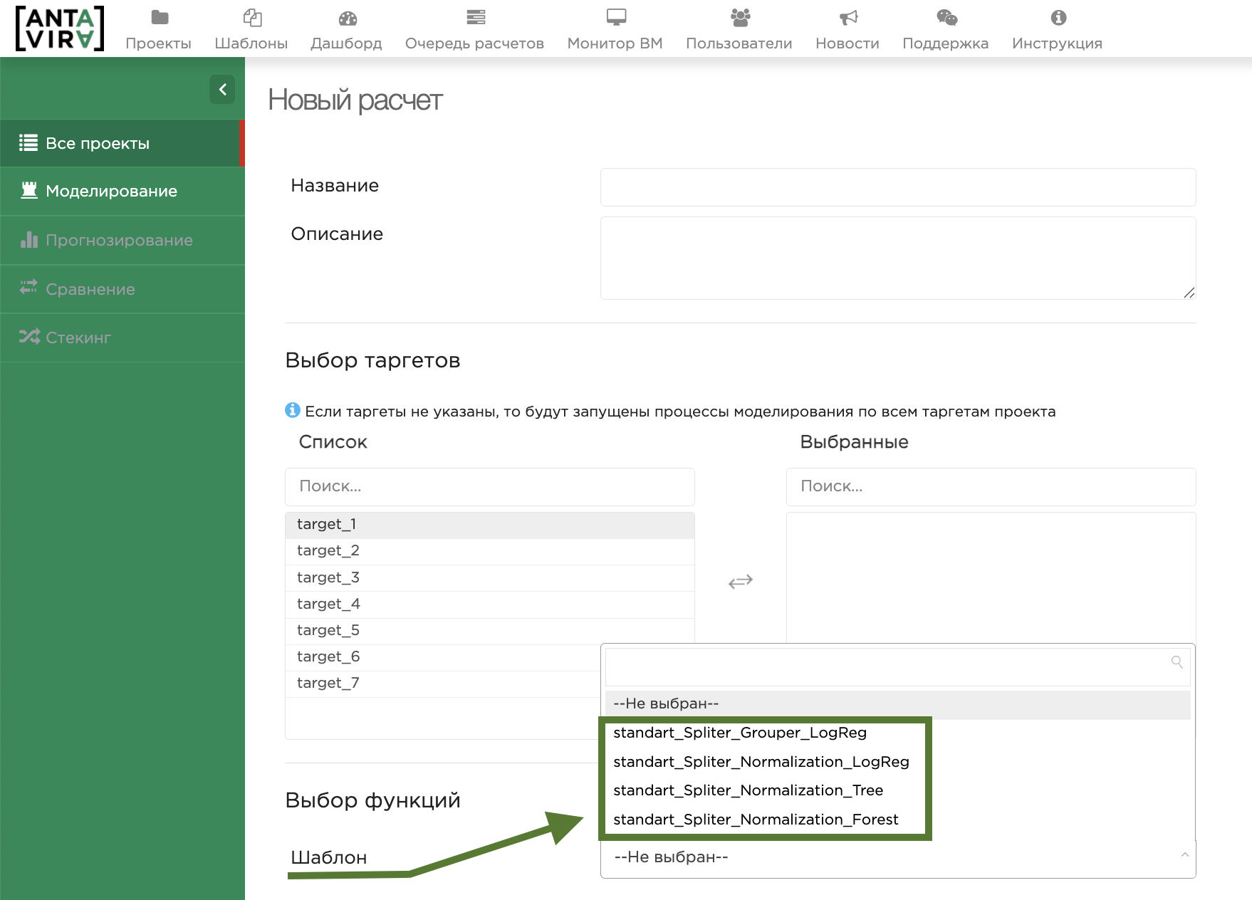Select target_3 in the Список list
Viewport: 1252px width, 900px height.
tap(328, 577)
